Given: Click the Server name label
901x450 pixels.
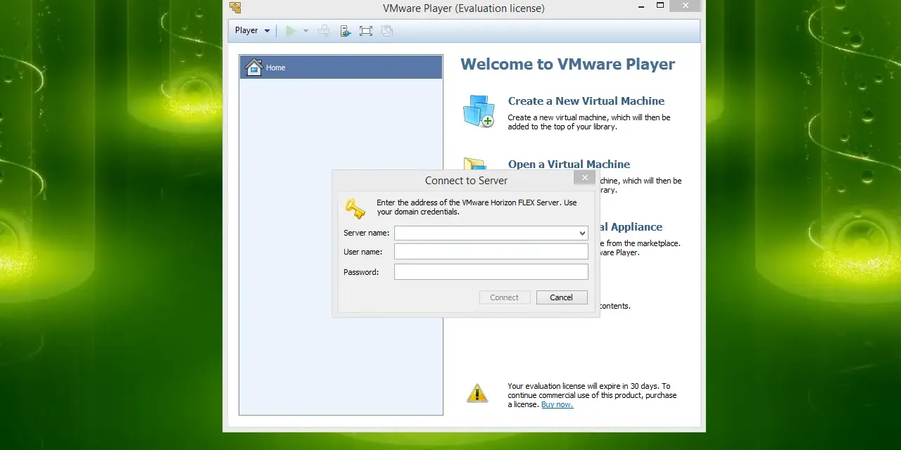Looking at the screenshot, I should [366, 233].
